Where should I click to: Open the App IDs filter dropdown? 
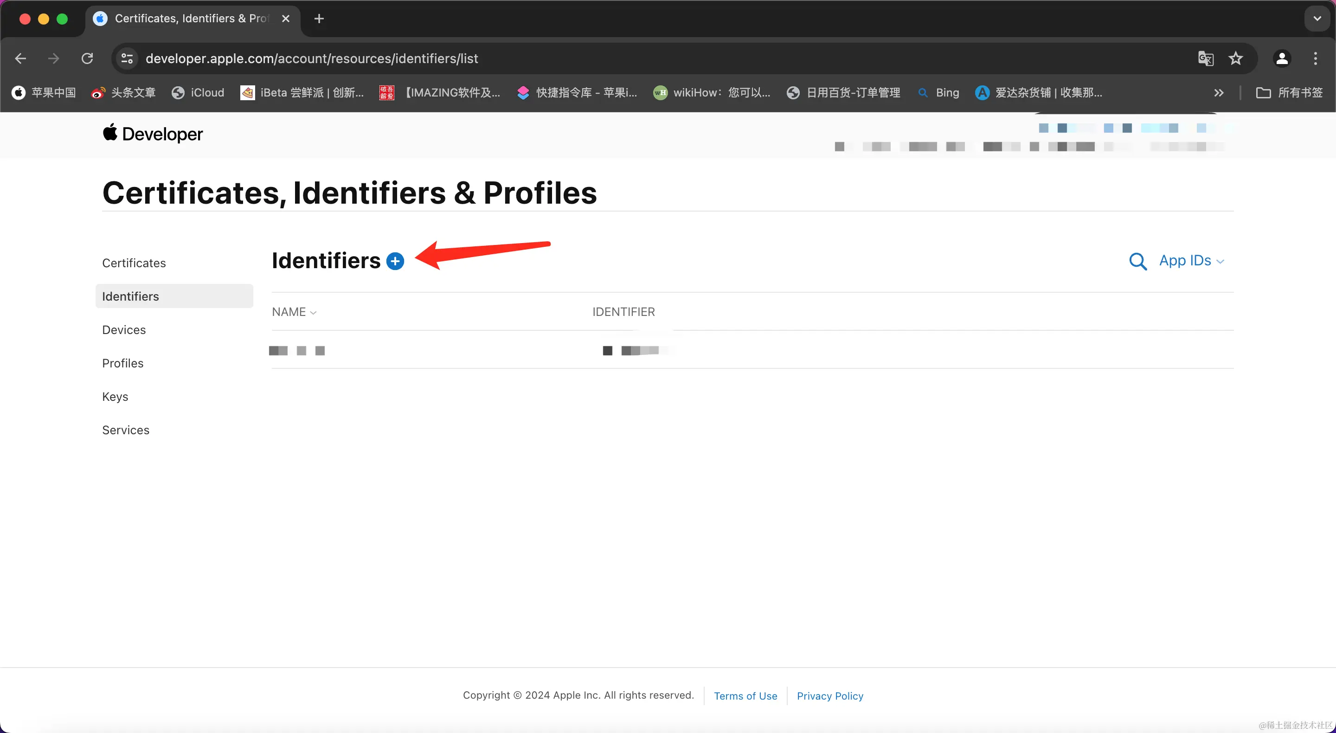1191,260
